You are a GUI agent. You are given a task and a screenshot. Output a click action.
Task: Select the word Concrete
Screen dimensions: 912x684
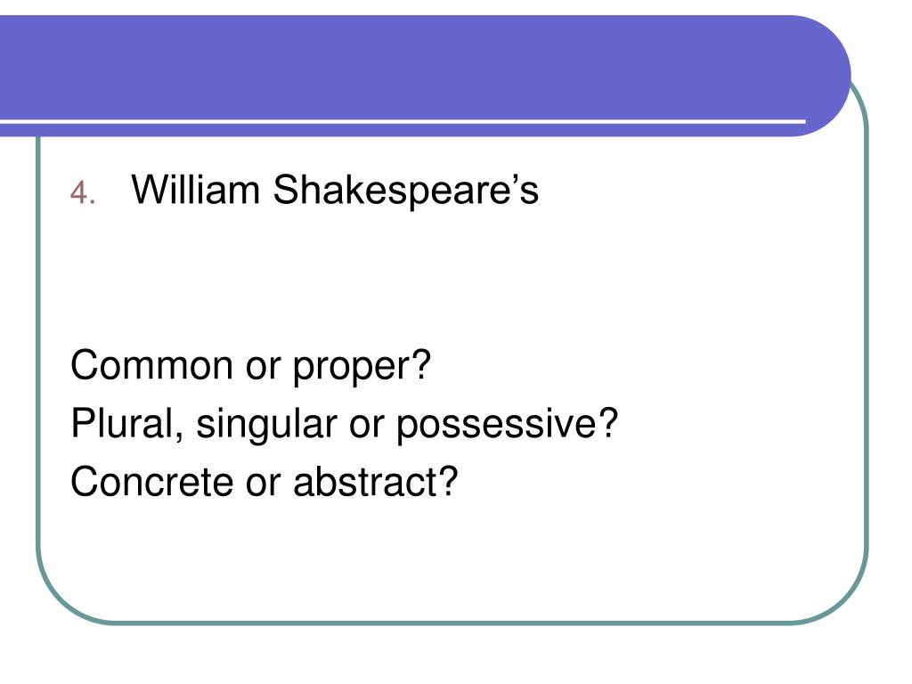[x=151, y=482]
